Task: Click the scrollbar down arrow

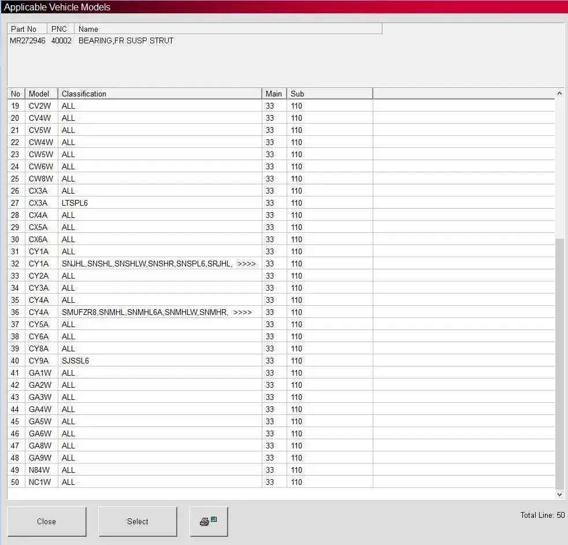Action: (559, 494)
